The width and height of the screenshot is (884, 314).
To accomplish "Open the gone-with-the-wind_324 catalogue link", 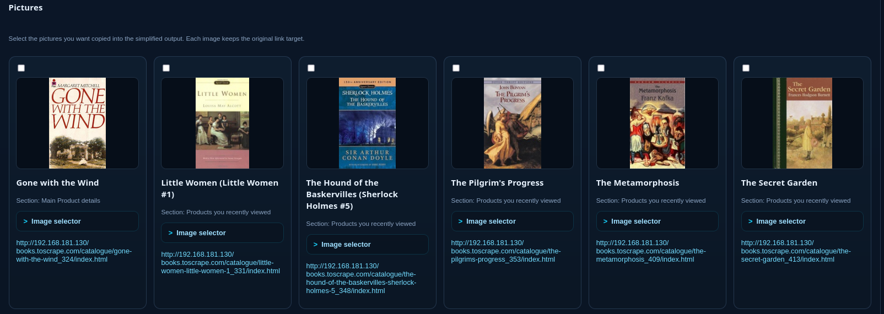I will tap(74, 251).
